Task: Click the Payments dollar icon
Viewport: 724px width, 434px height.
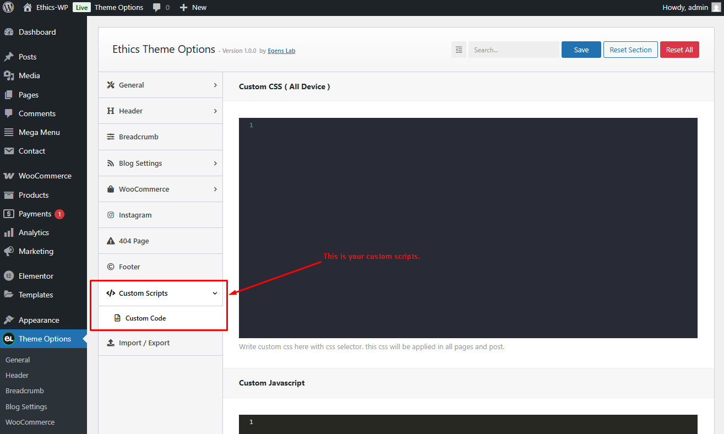Action: click(x=9, y=214)
